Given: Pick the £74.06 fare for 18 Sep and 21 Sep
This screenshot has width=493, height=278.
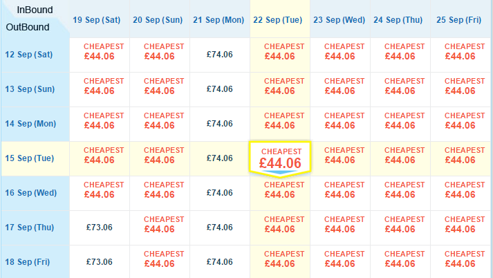Looking at the screenshot, I should [220, 262].
